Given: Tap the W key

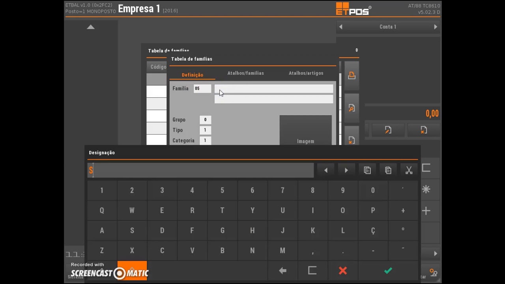Looking at the screenshot, I should (x=132, y=211).
